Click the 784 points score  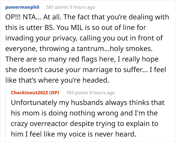pos(78,93)
